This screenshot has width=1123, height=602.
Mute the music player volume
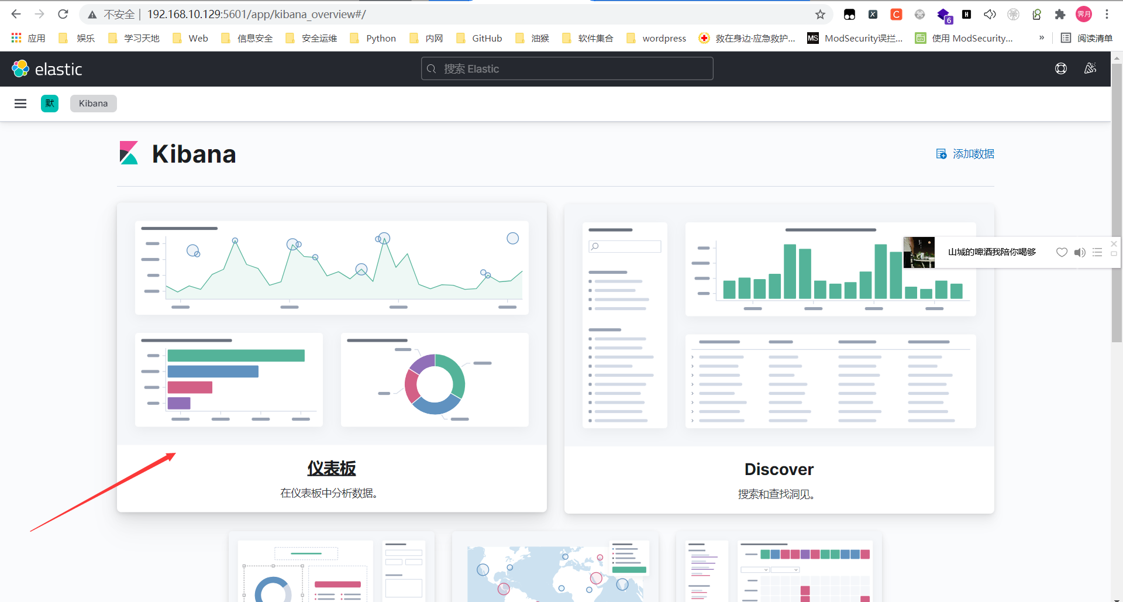[x=1080, y=252]
